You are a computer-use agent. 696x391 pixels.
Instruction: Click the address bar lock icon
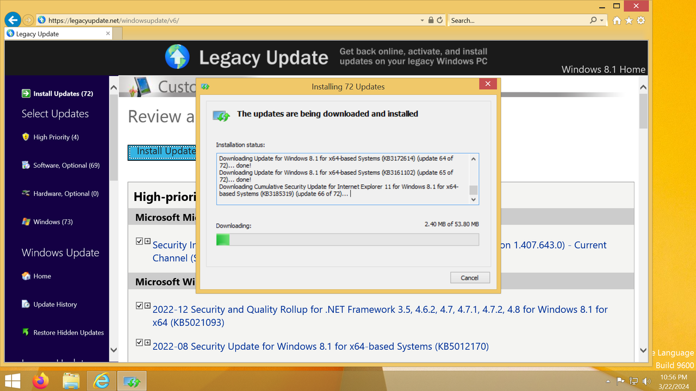(x=431, y=20)
